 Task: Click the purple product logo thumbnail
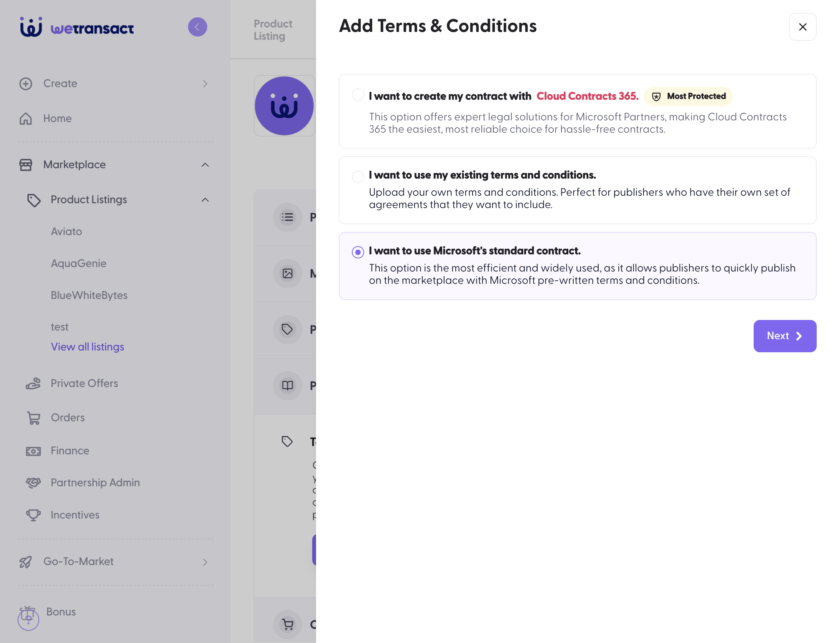point(285,106)
